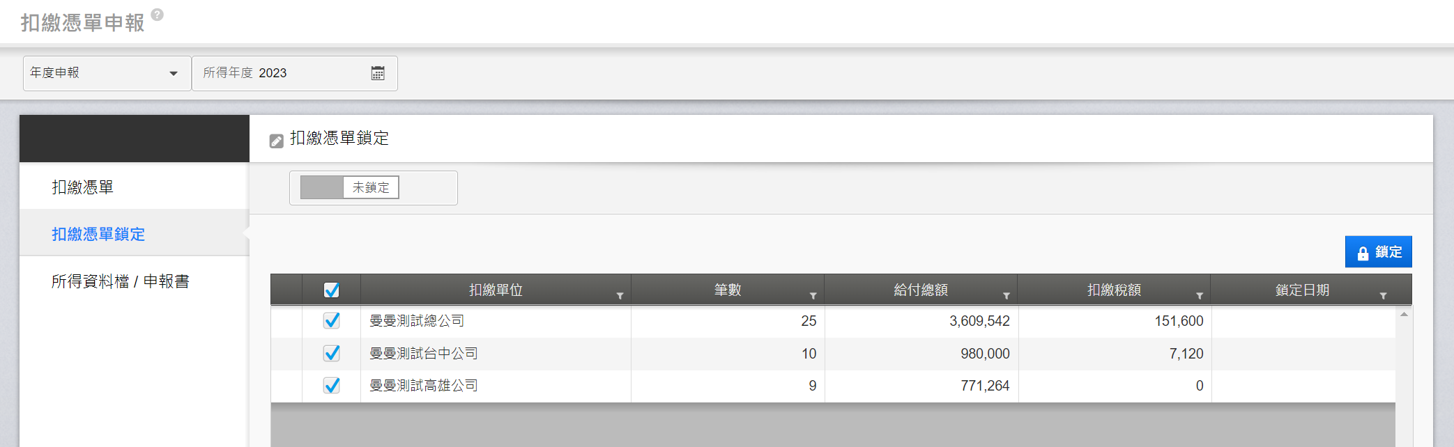This screenshot has width=1454, height=447.
Task: Open the calendar picker for 所得年度
Action: (x=378, y=73)
